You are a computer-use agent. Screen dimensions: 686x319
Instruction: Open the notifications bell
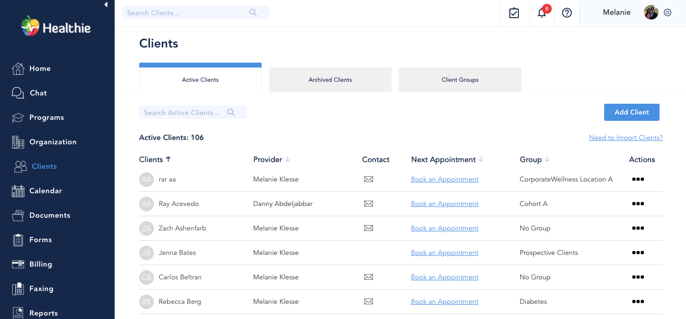[541, 13]
